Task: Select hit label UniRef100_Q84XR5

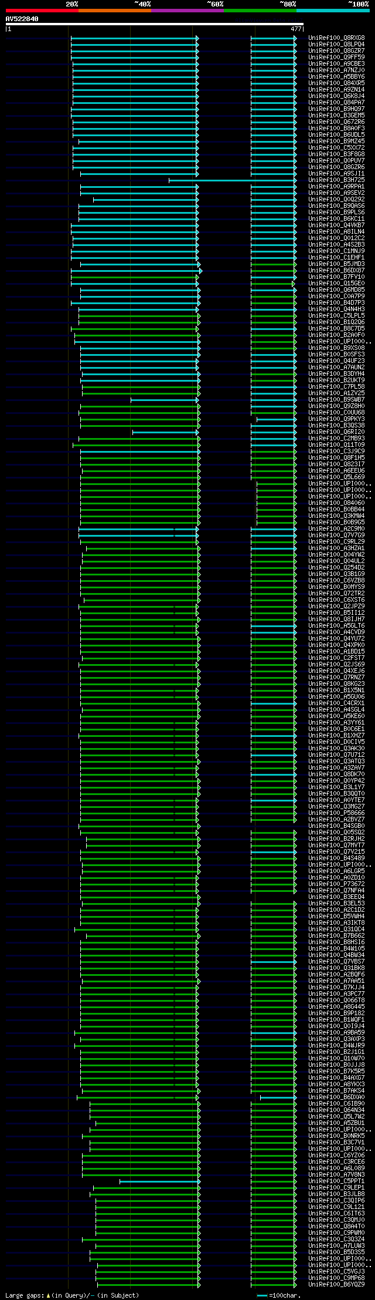Action: point(336,83)
